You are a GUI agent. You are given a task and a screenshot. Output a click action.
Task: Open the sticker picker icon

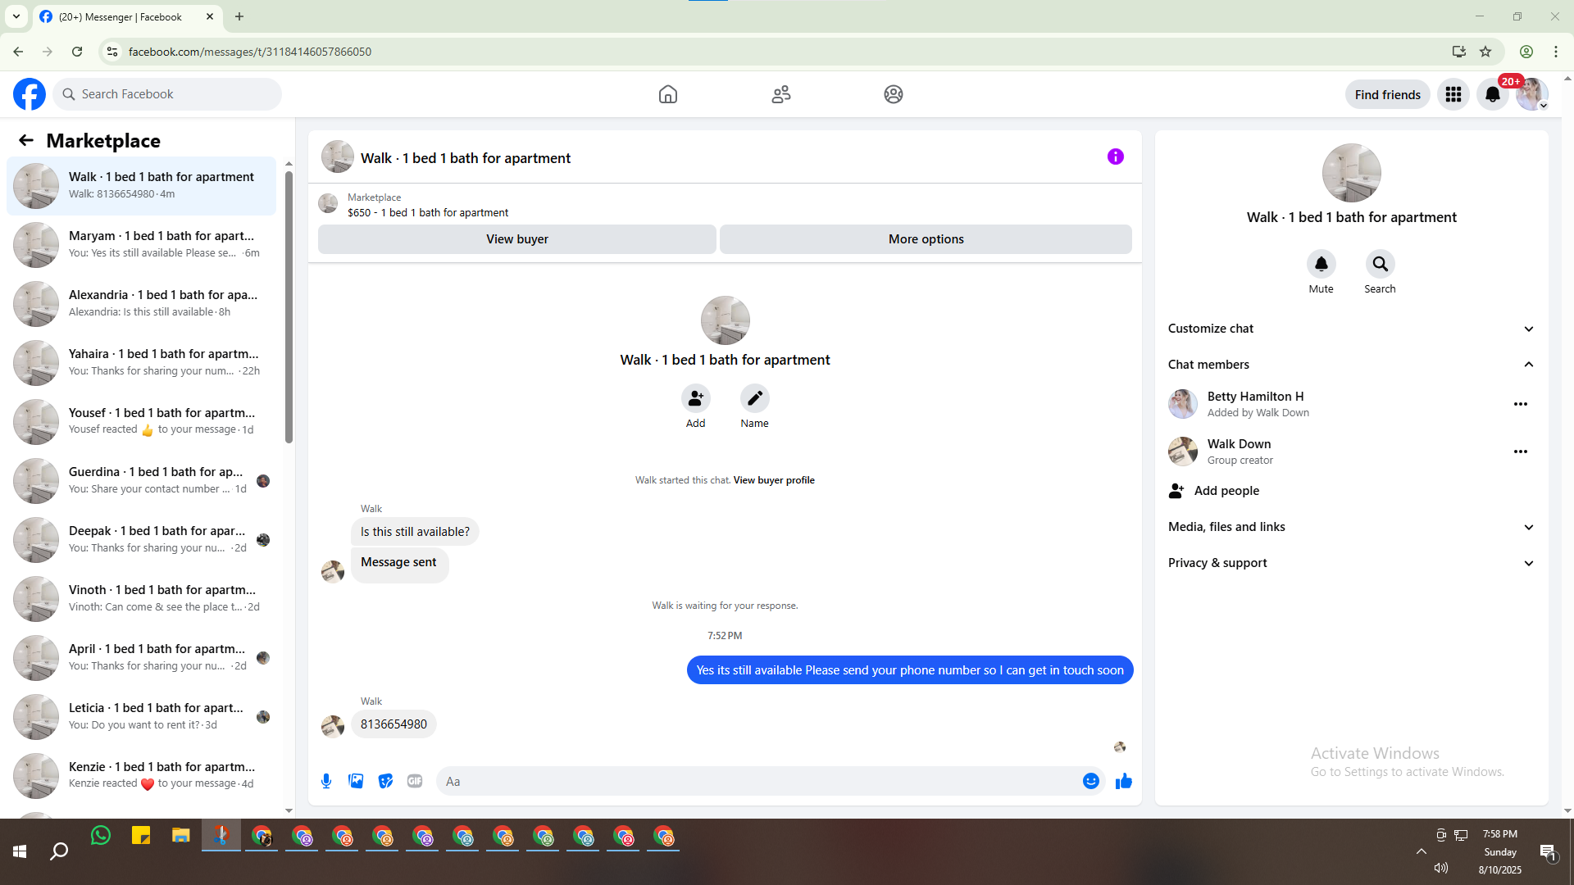pyautogui.click(x=385, y=781)
